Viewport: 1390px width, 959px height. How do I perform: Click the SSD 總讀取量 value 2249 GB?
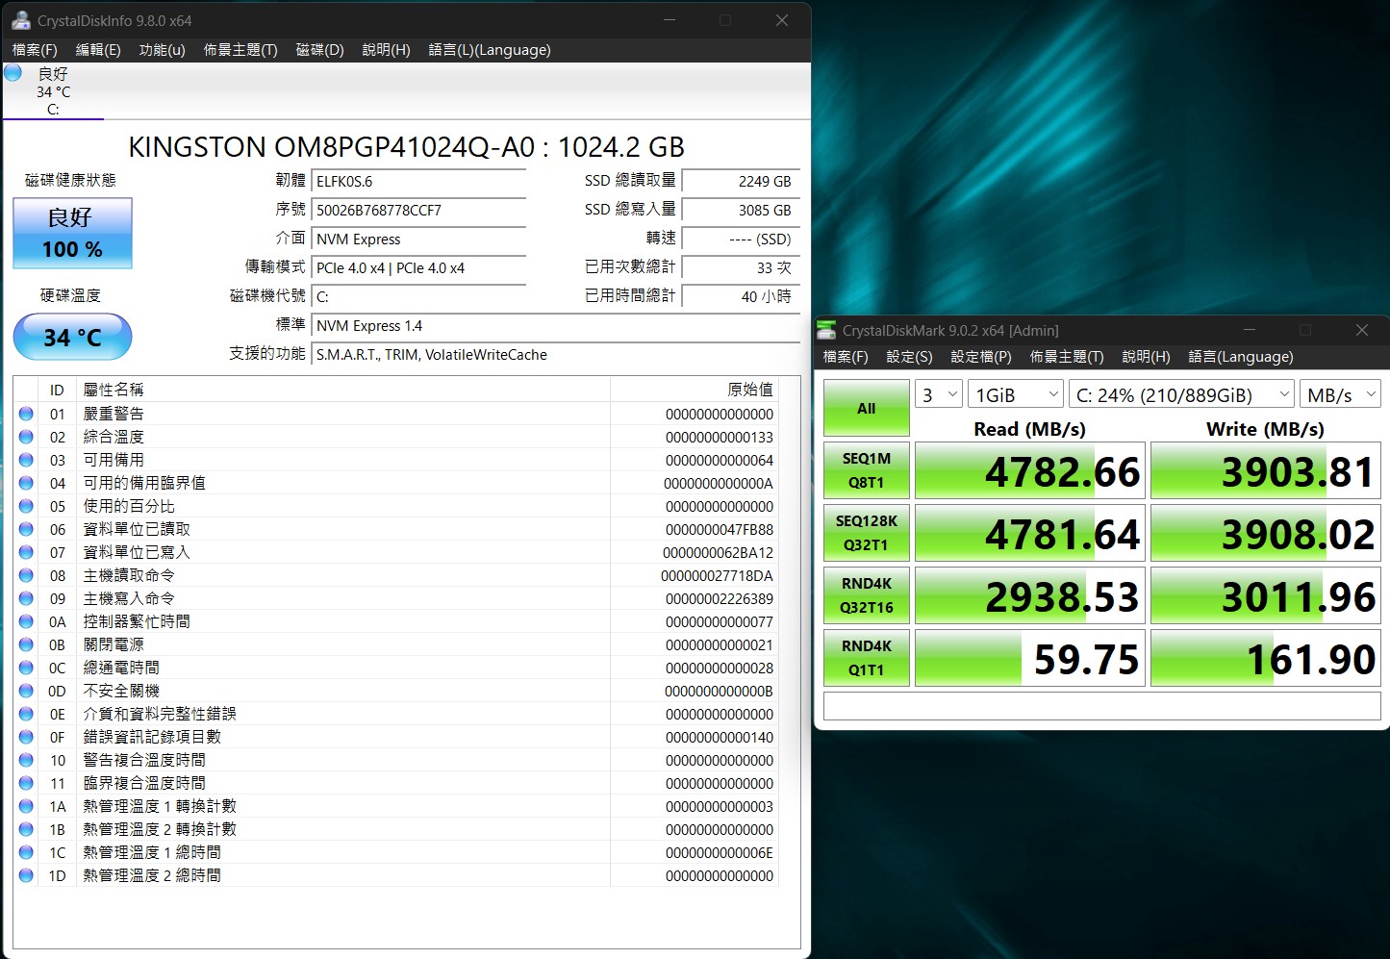tap(741, 182)
